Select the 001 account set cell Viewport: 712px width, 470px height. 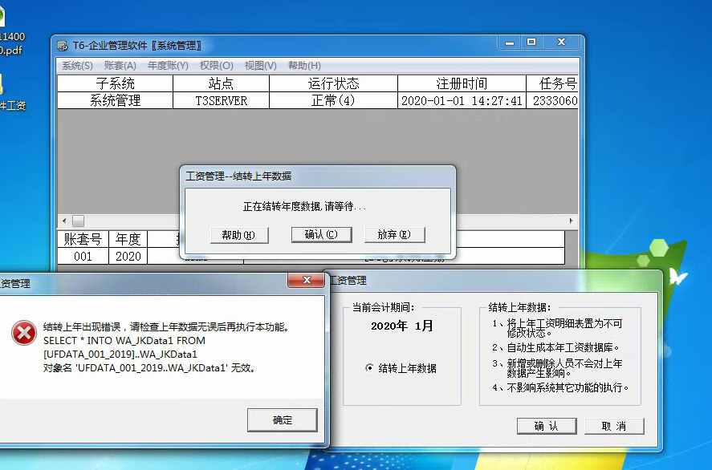point(83,257)
